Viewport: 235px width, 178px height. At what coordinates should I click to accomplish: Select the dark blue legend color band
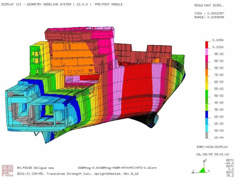[x=207, y=114]
